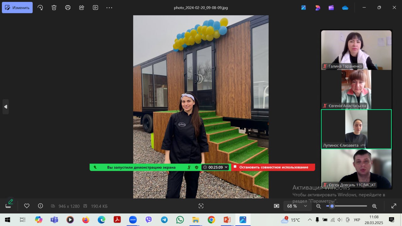Click the file size 190.4 КБ

(x=99, y=206)
